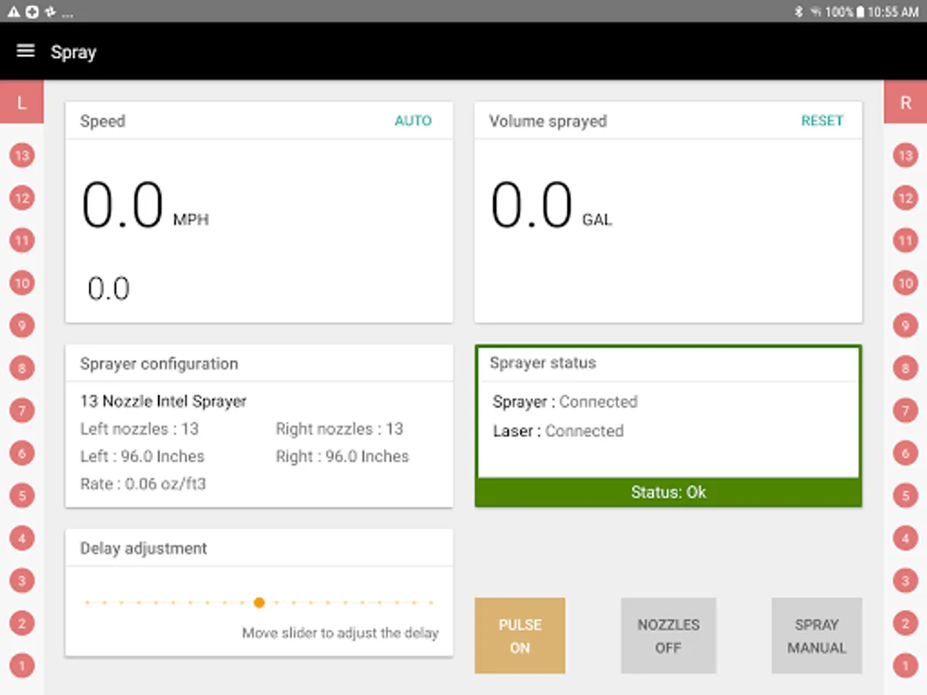Tap right nozzle circle 9
927x695 pixels.
(905, 326)
